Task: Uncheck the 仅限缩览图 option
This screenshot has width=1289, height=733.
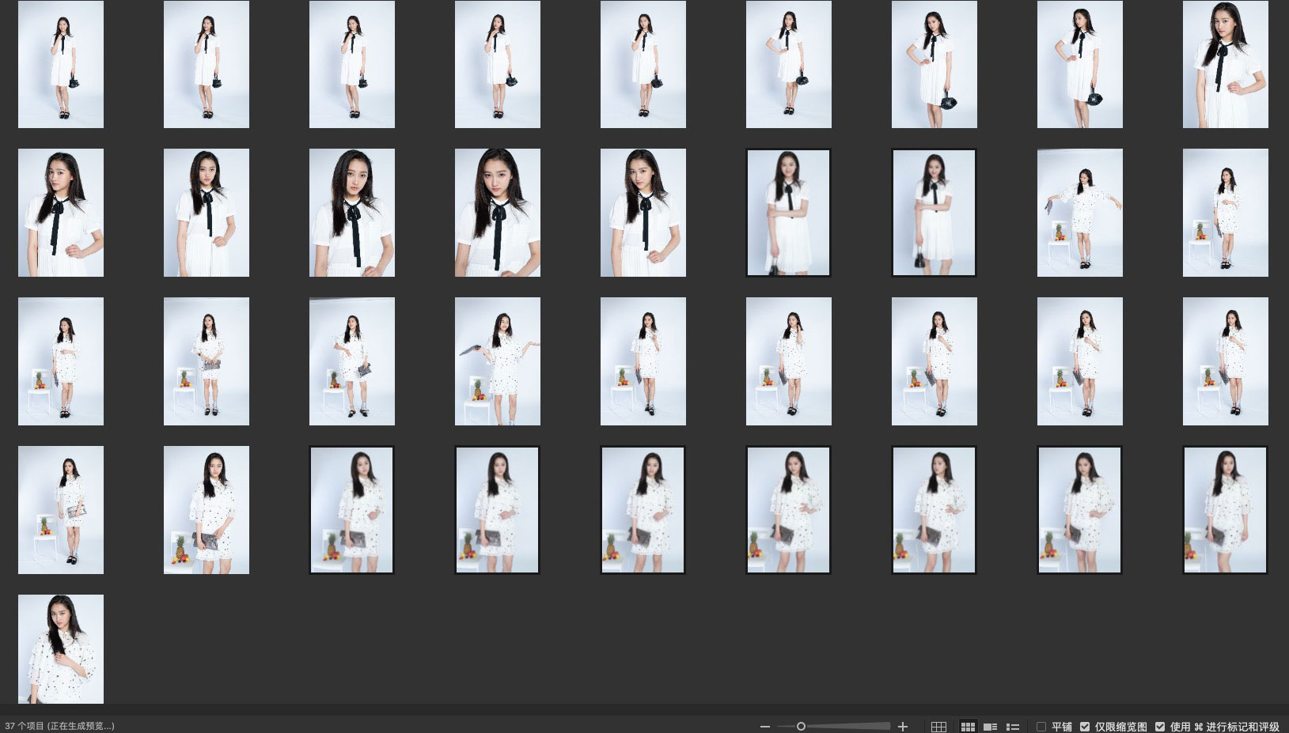Action: (1085, 727)
